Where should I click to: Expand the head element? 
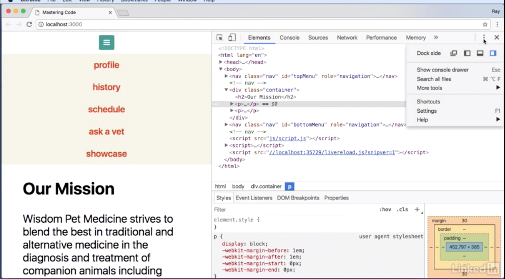(x=220, y=62)
